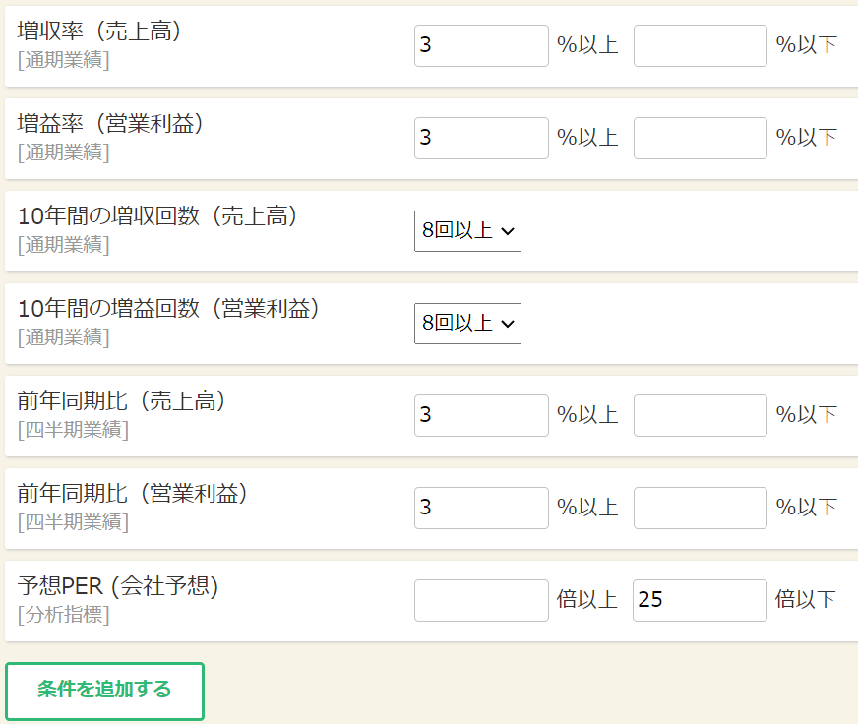The width and height of the screenshot is (858, 724).
Task: Click the 予想PER (会社予想) label text
Action: (118, 586)
